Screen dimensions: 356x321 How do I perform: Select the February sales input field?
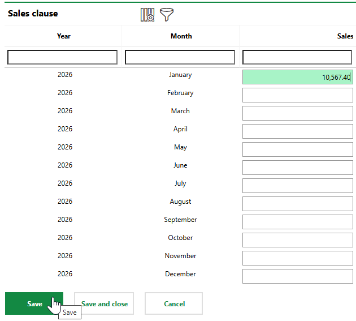(297, 95)
